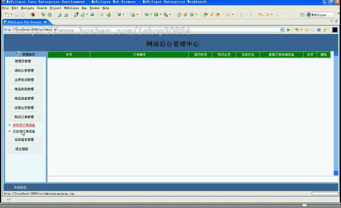This screenshot has width=341, height=208.
Task: Open dropdown arrow next to Run icon
Action: (161, 14)
